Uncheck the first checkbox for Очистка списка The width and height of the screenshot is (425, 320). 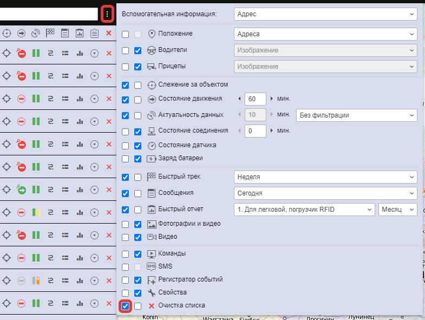(x=125, y=306)
